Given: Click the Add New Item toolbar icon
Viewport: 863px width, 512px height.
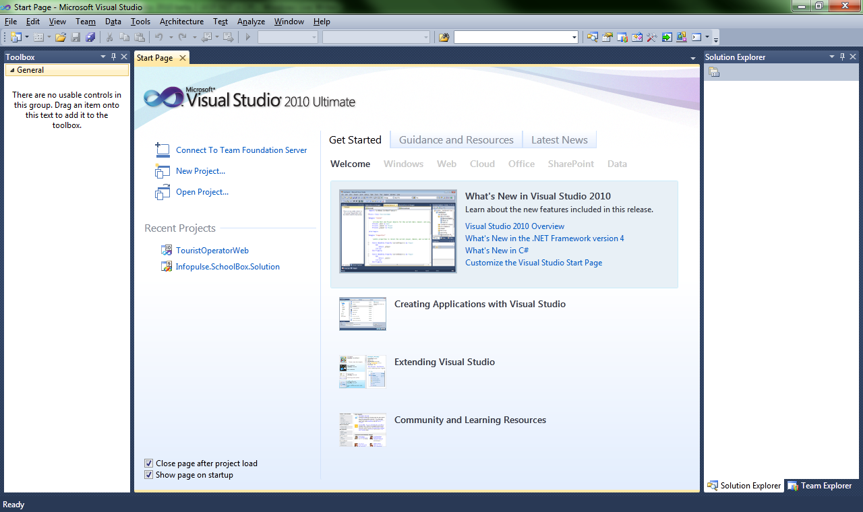Looking at the screenshot, I should coord(38,37).
